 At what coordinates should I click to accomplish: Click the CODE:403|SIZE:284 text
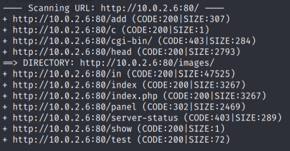click(206, 41)
